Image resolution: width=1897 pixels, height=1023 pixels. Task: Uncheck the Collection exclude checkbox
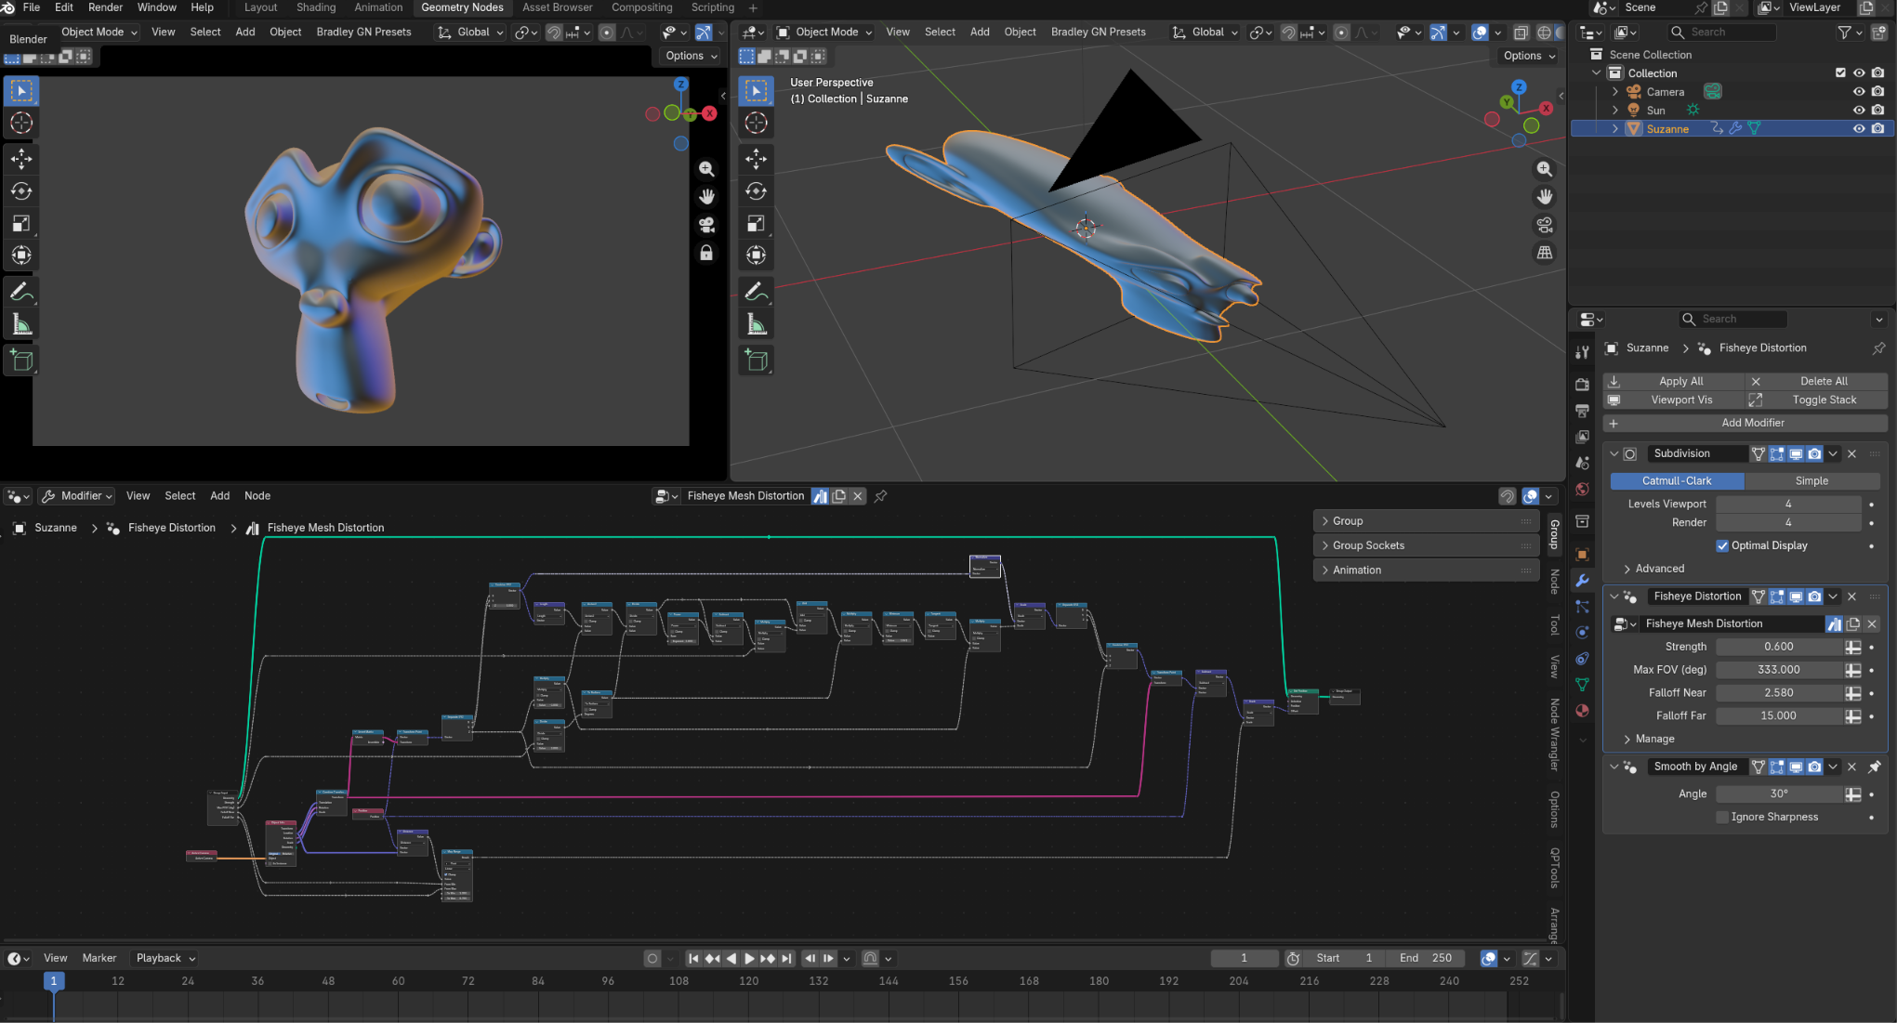pyautogui.click(x=1840, y=73)
